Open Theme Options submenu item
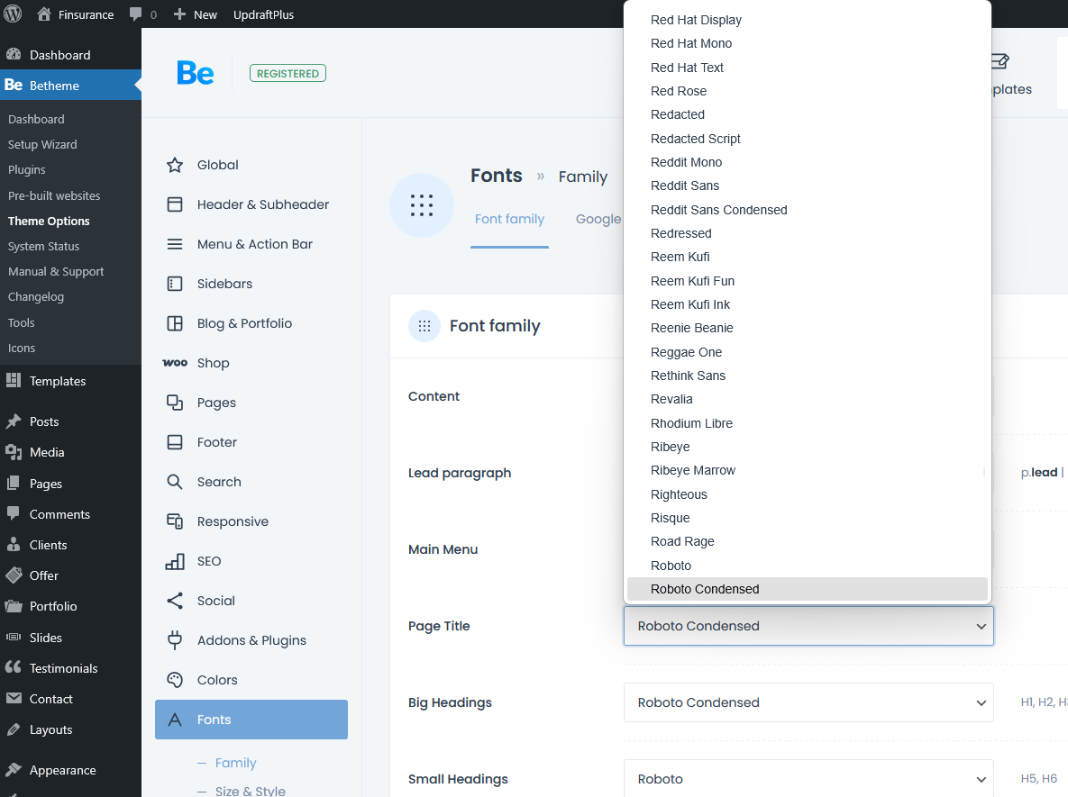 point(49,222)
